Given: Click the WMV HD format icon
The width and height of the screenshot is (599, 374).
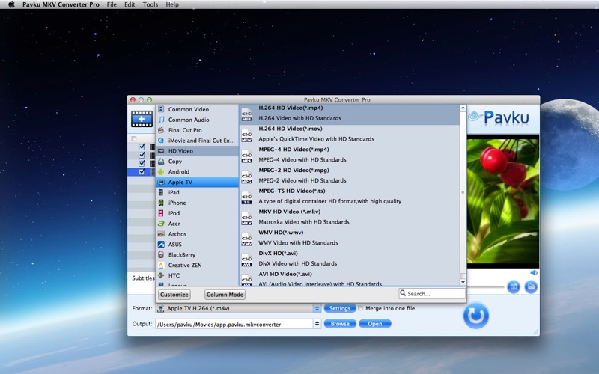Looking at the screenshot, I should (x=247, y=239).
